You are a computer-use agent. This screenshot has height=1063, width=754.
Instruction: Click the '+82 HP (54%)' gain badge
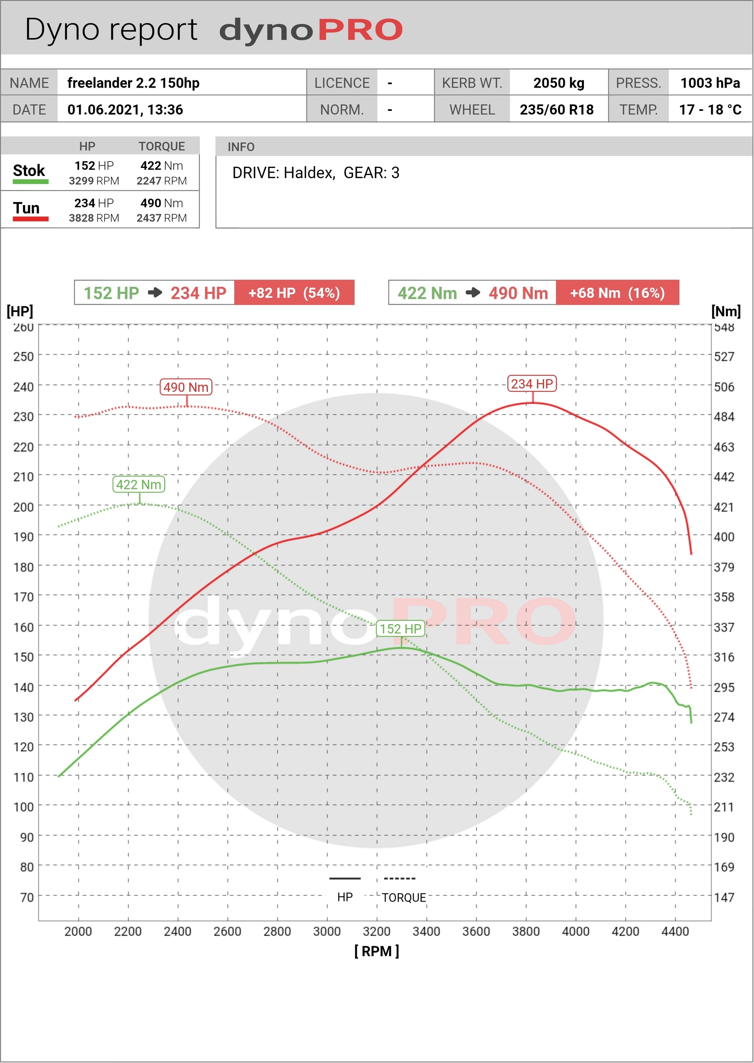point(295,293)
